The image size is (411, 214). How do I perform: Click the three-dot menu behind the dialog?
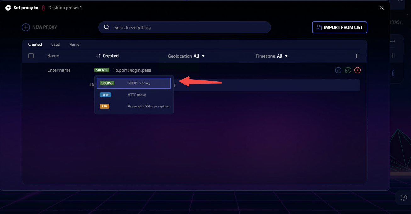(393, 73)
